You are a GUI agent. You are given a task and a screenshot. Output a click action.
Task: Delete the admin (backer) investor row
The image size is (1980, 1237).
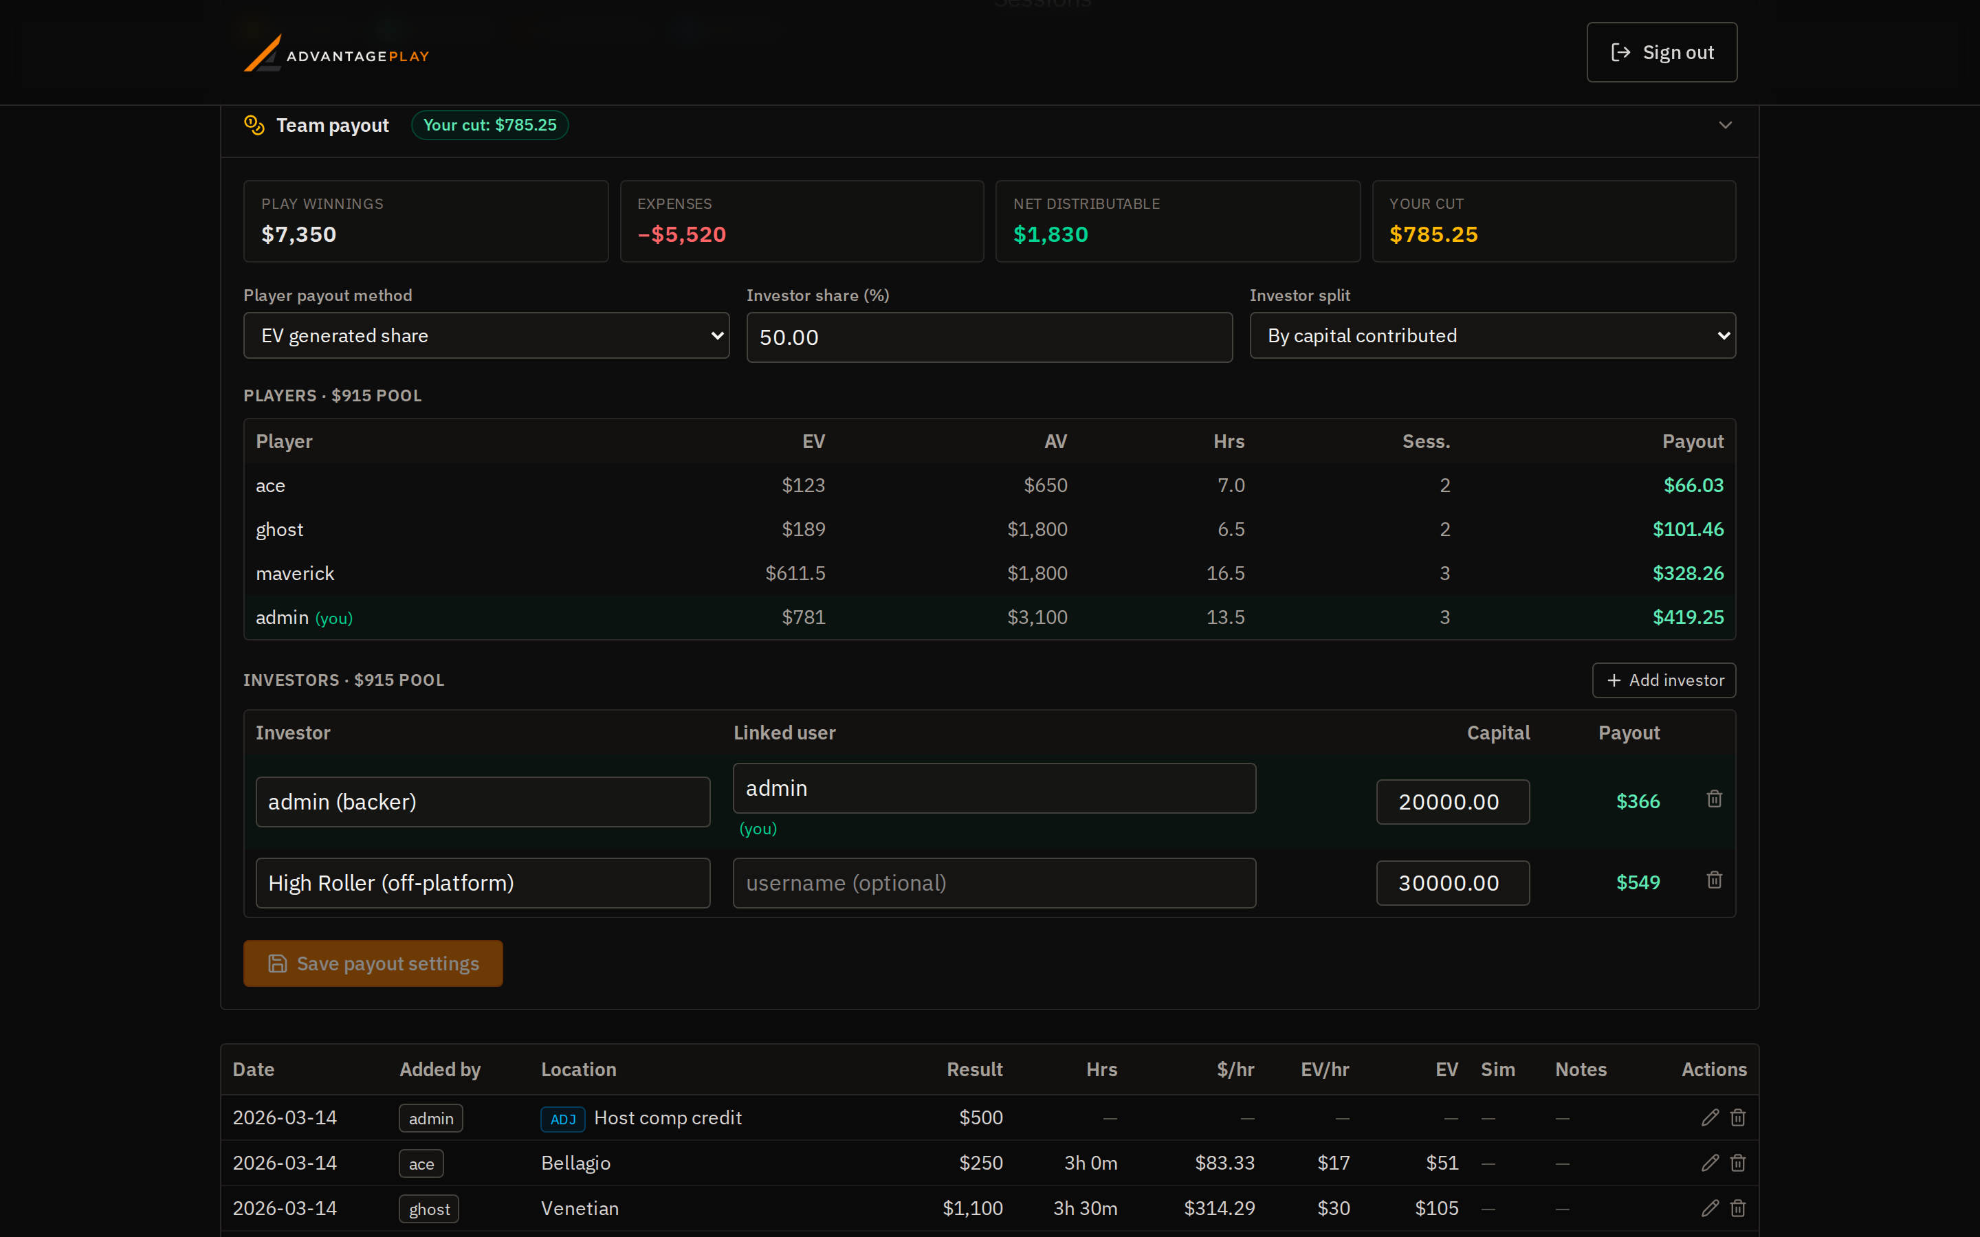[1714, 799]
